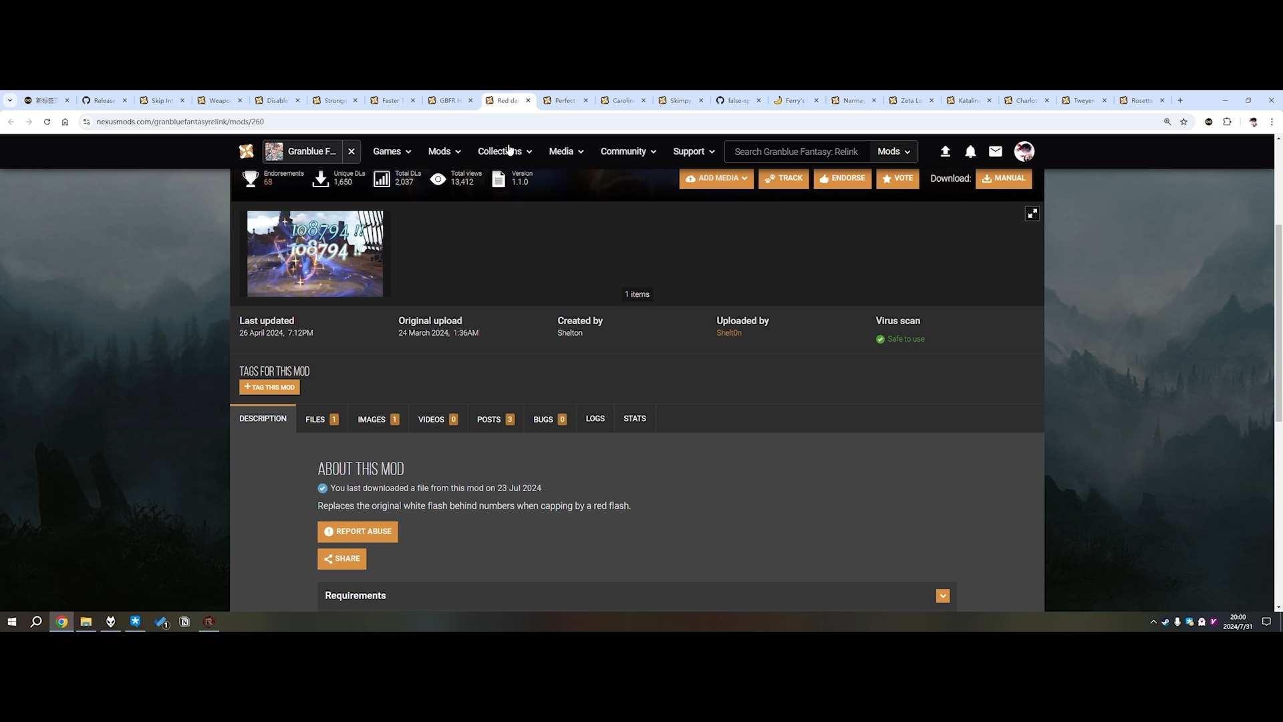Screen dimensions: 1283x722
Task: Open uploader Shelt0n profile link
Action: 729,333
